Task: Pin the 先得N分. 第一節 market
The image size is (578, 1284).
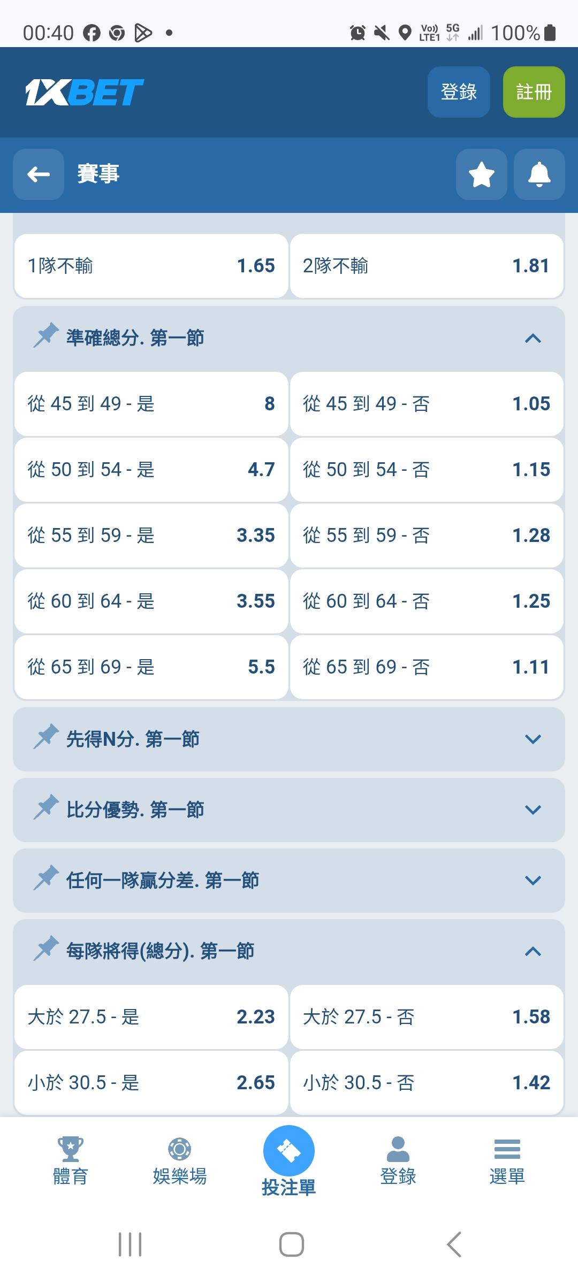Action: coord(46,737)
